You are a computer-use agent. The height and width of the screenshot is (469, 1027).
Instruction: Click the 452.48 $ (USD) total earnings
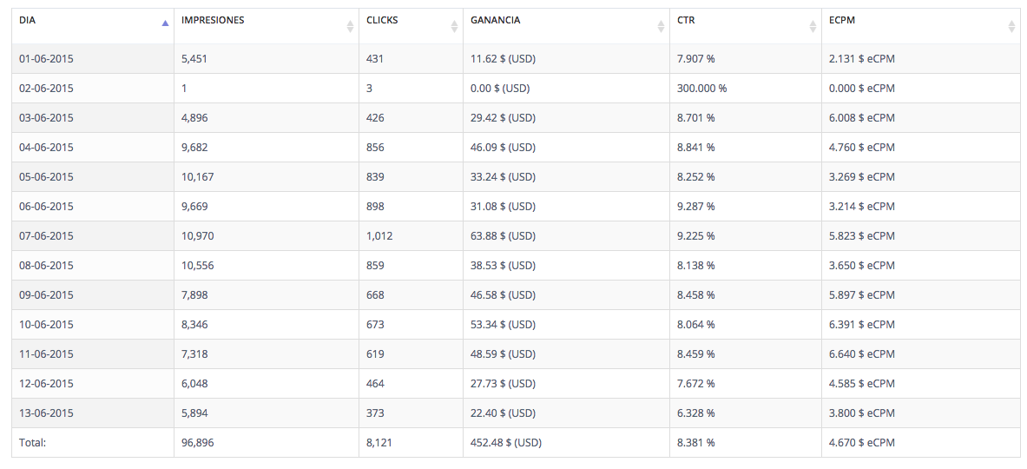coord(505,443)
